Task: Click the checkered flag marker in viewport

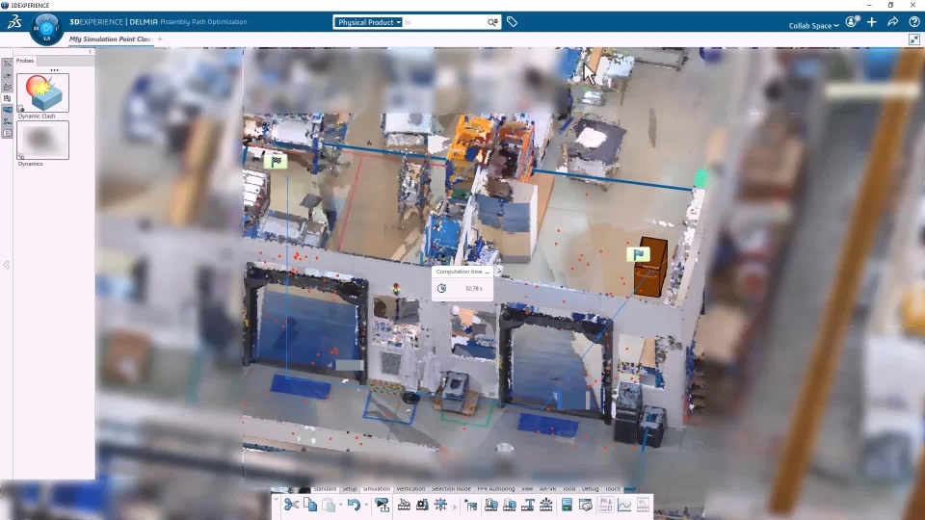Action: tap(276, 161)
